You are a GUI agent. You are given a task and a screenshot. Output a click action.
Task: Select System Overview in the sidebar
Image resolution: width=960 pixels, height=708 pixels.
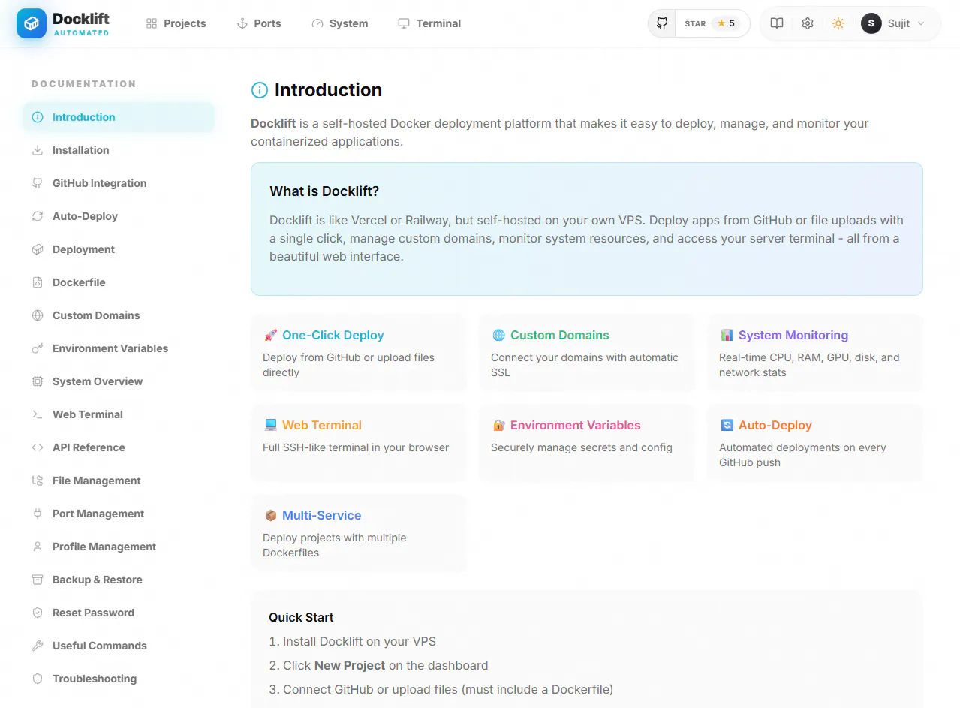click(x=119, y=381)
